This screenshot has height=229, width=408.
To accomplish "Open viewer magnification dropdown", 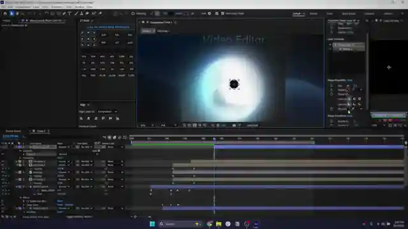I will coord(147,125).
